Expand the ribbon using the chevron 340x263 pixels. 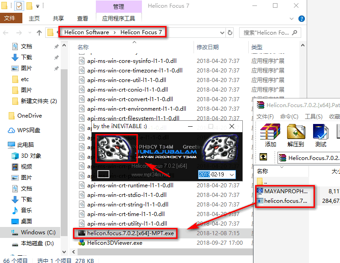(292, 19)
